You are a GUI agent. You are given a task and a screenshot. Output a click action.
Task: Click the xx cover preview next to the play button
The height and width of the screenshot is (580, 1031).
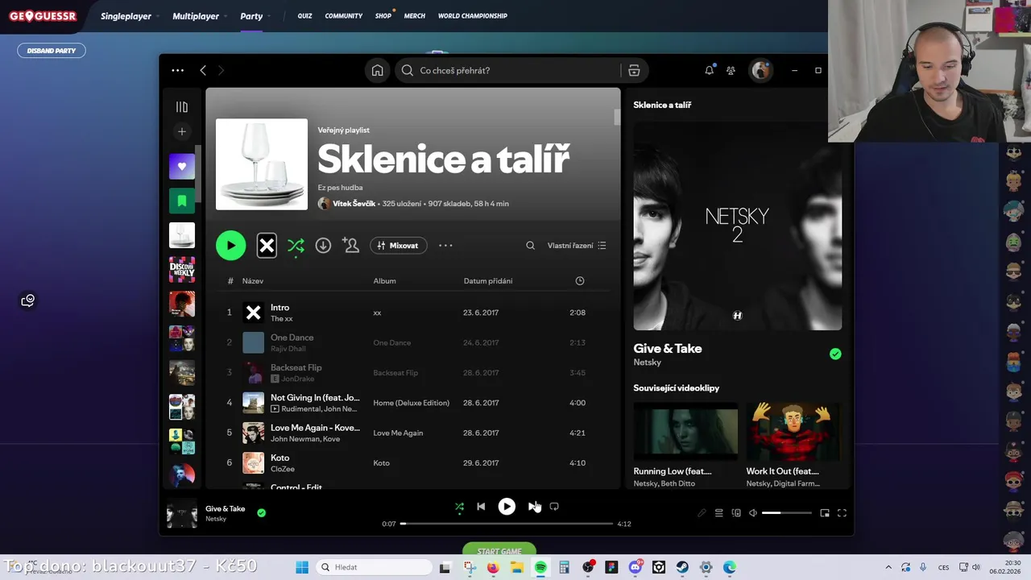267,246
